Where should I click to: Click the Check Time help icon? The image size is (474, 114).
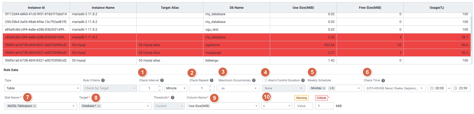pos(383,81)
